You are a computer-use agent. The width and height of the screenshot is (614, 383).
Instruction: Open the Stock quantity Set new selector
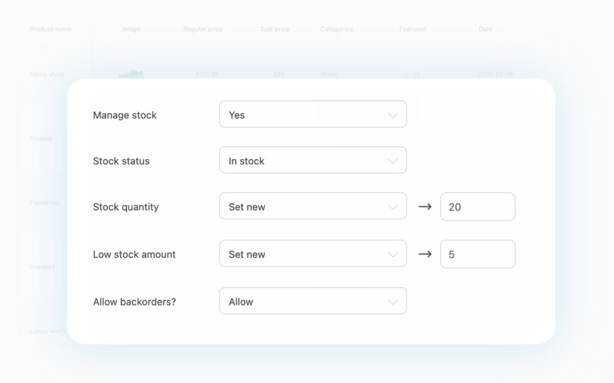[312, 206]
